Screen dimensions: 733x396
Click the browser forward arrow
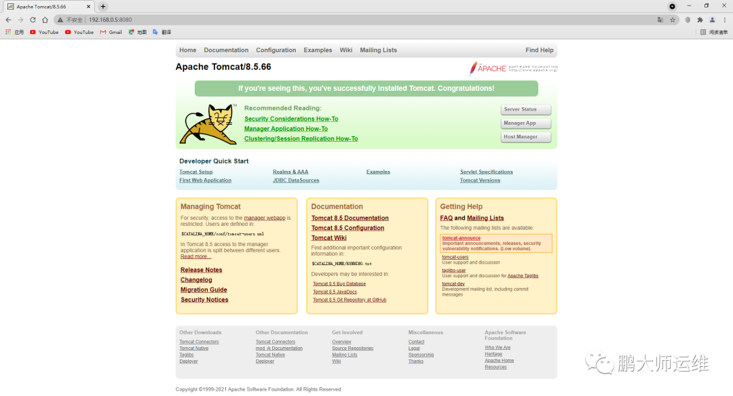click(20, 20)
